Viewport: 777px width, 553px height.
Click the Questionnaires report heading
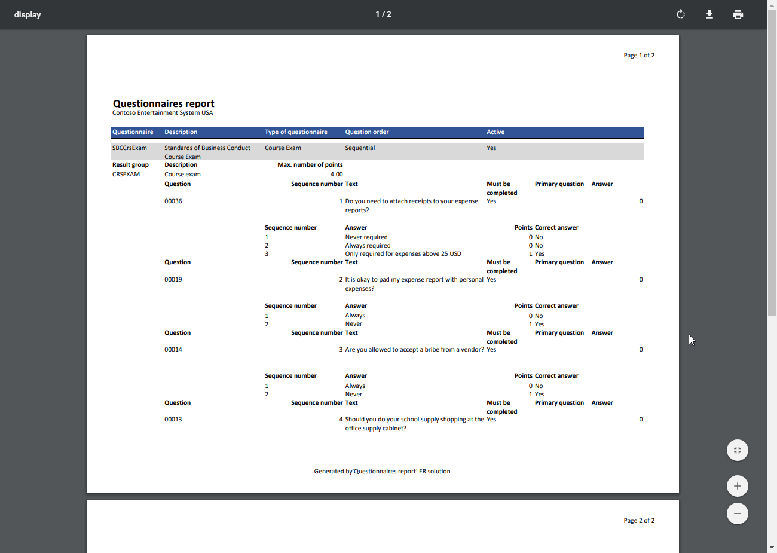(x=164, y=103)
